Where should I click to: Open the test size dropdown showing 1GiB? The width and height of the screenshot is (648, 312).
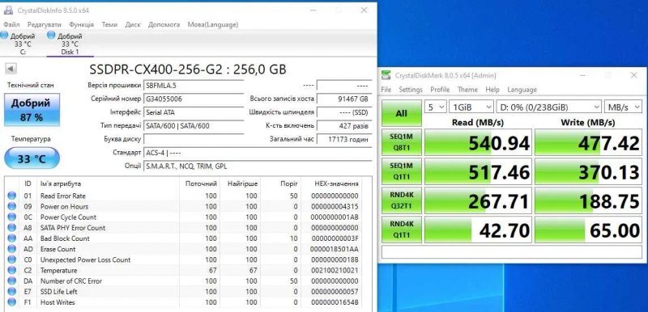pos(471,108)
